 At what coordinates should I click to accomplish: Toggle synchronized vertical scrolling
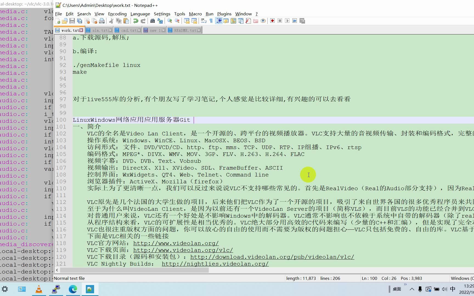coord(187,21)
